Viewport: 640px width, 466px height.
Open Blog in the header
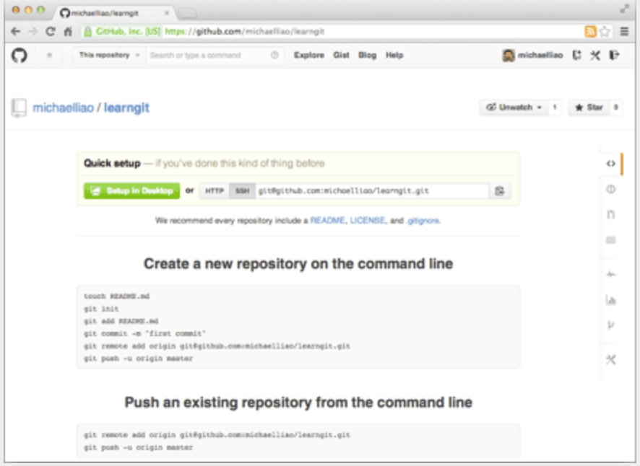pos(368,55)
